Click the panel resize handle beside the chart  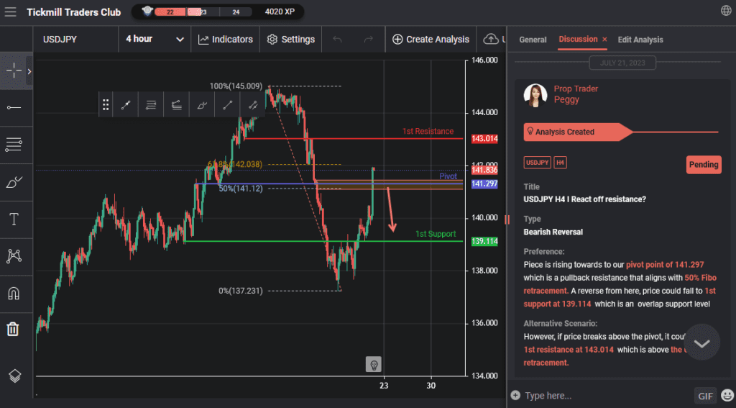click(x=507, y=219)
